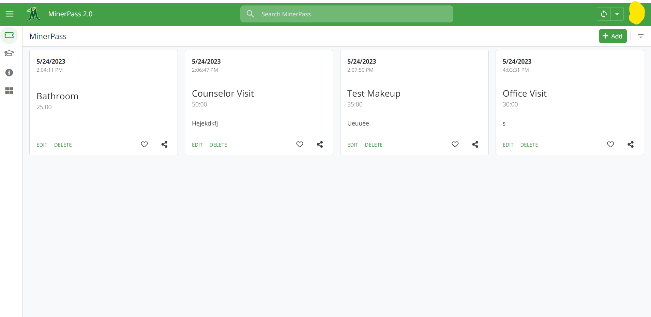Edit the Bathroom pass
The image size is (651, 317).
point(42,145)
